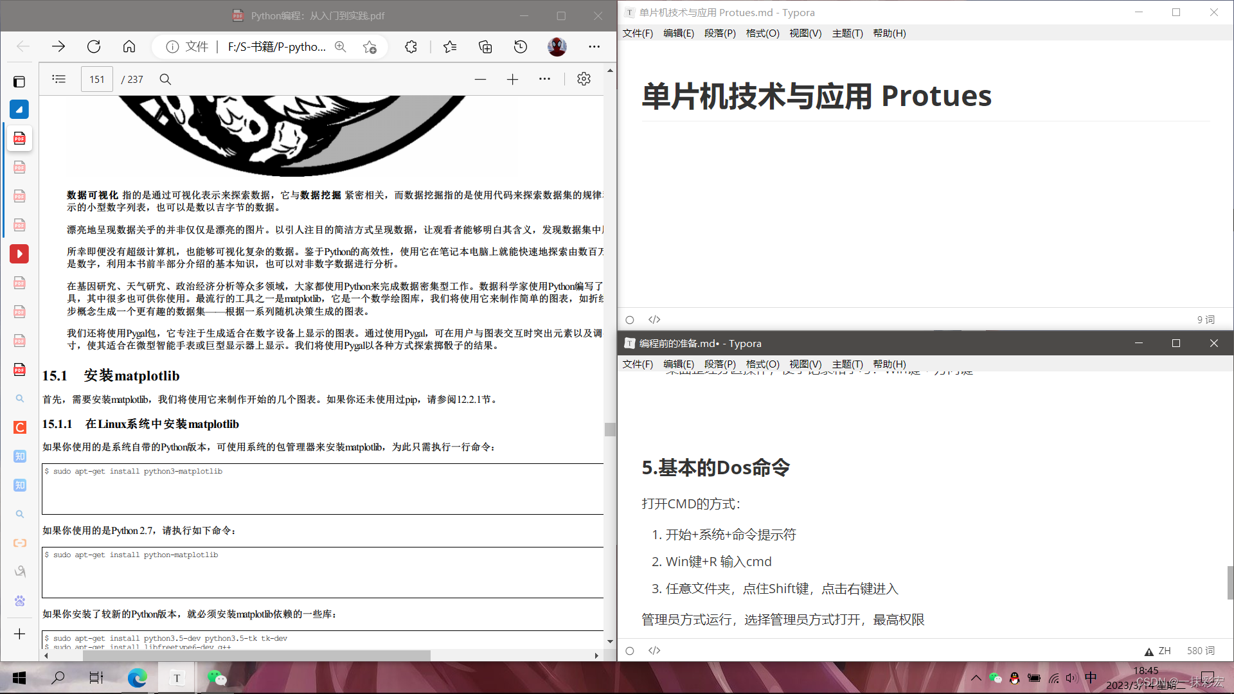The width and height of the screenshot is (1234, 694).
Task: Open 格式(O) menu in 编程前的准备 window
Action: (x=762, y=364)
